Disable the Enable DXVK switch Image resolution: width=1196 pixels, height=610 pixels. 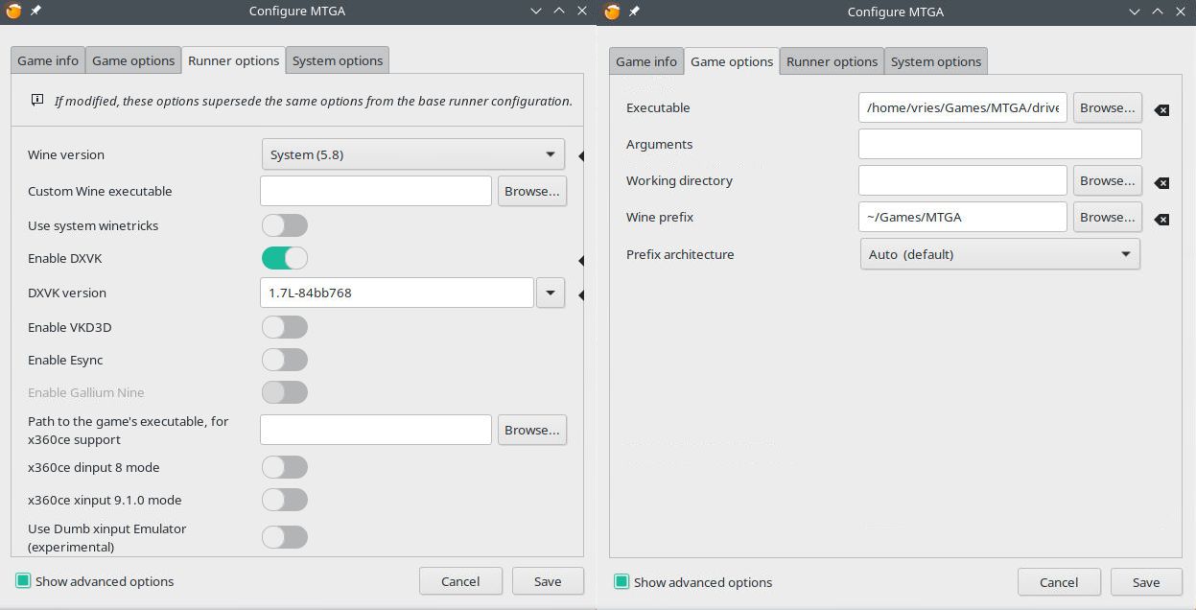(285, 258)
